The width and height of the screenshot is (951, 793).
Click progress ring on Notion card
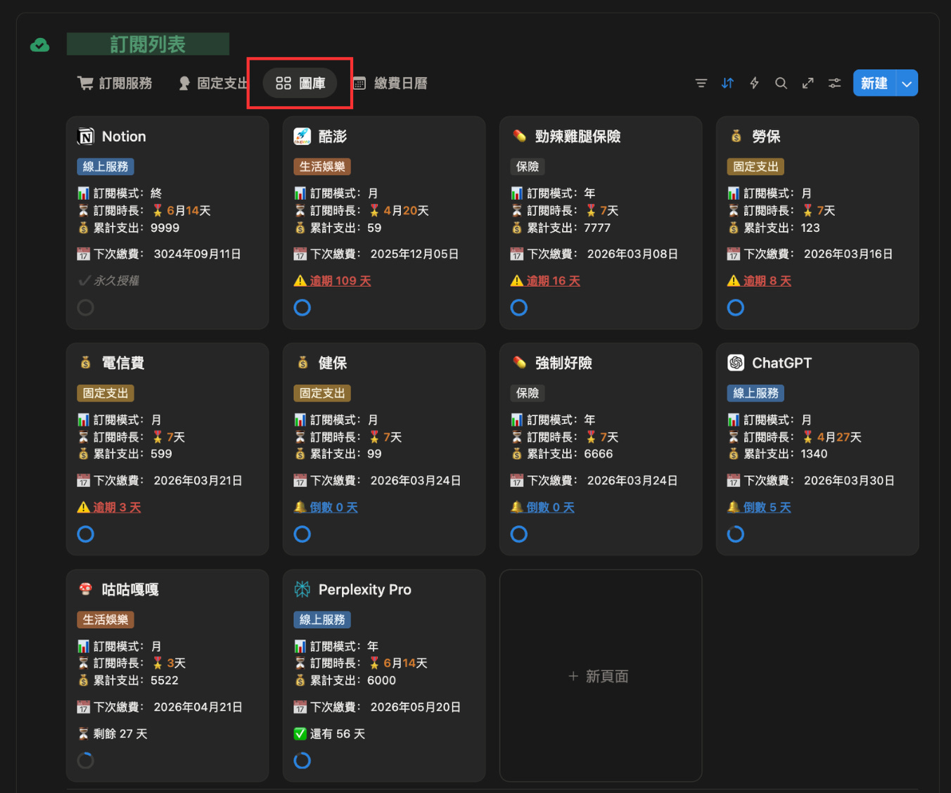86,307
